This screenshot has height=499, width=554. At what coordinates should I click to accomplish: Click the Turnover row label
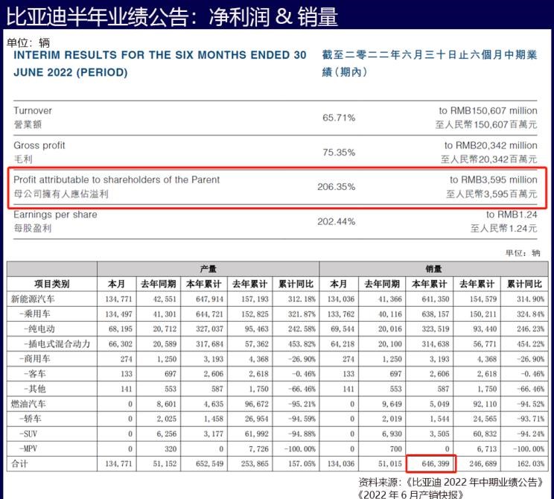click(x=33, y=111)
